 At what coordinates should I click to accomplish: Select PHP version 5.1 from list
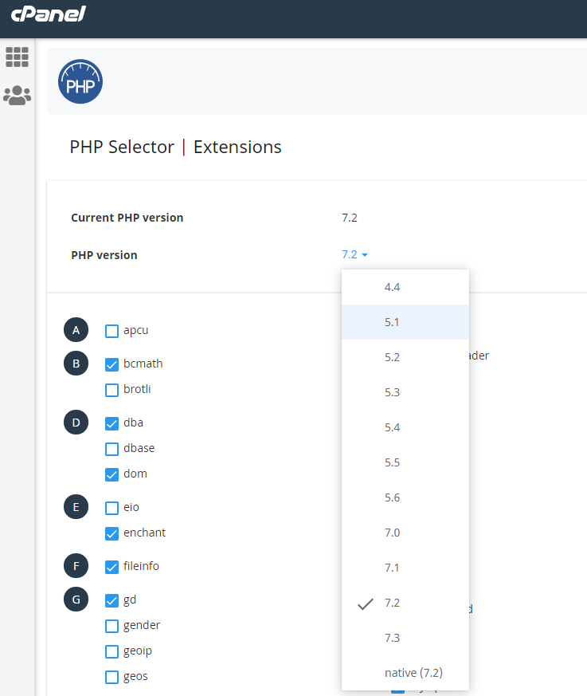[405, 322]
